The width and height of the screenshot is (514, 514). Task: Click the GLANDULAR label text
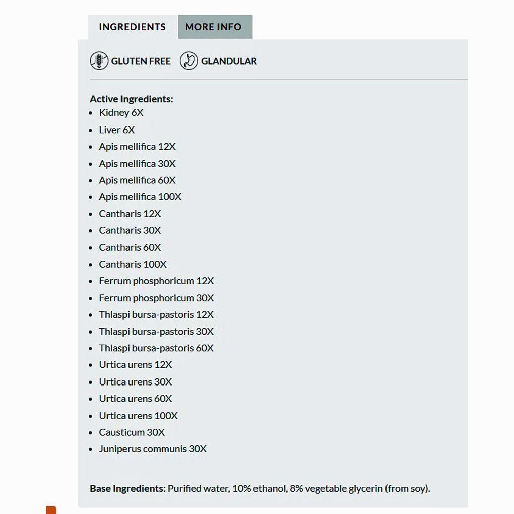click(229, 61)
